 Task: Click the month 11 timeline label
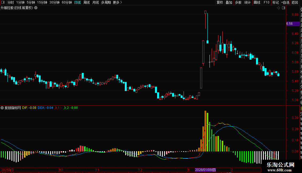(x=97, y=170)
